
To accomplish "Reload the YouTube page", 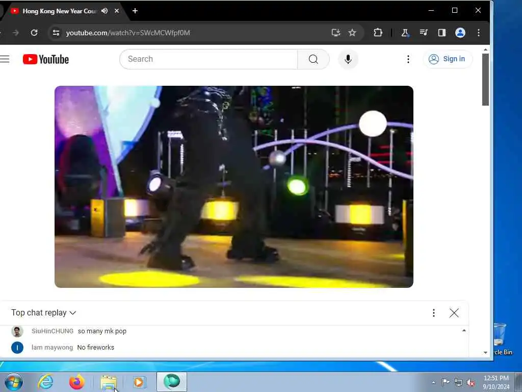I will coord(34,33).
